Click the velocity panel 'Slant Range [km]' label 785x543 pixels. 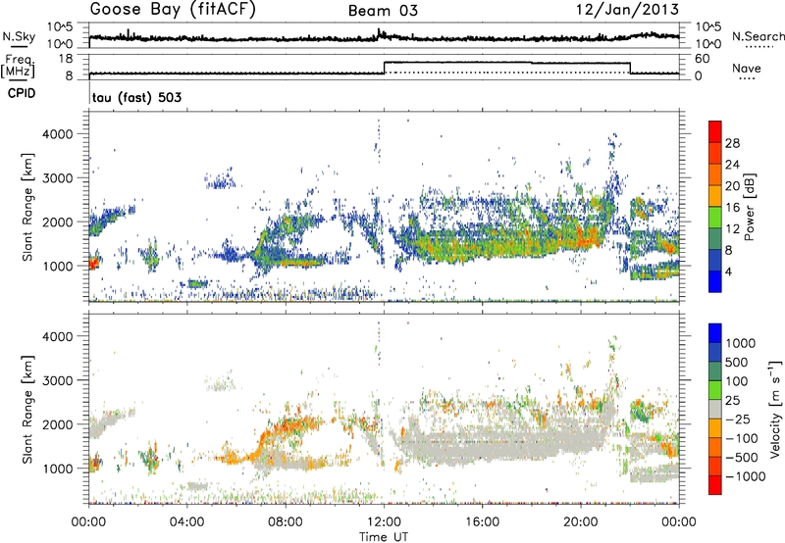(x=28, y=410)
